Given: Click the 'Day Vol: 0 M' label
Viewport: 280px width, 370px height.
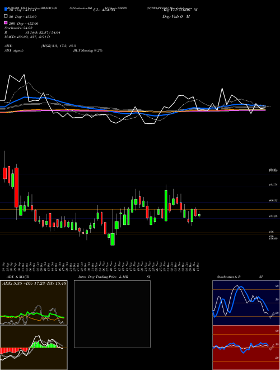Looking at the screenshot, I should [x=176, y=16].
